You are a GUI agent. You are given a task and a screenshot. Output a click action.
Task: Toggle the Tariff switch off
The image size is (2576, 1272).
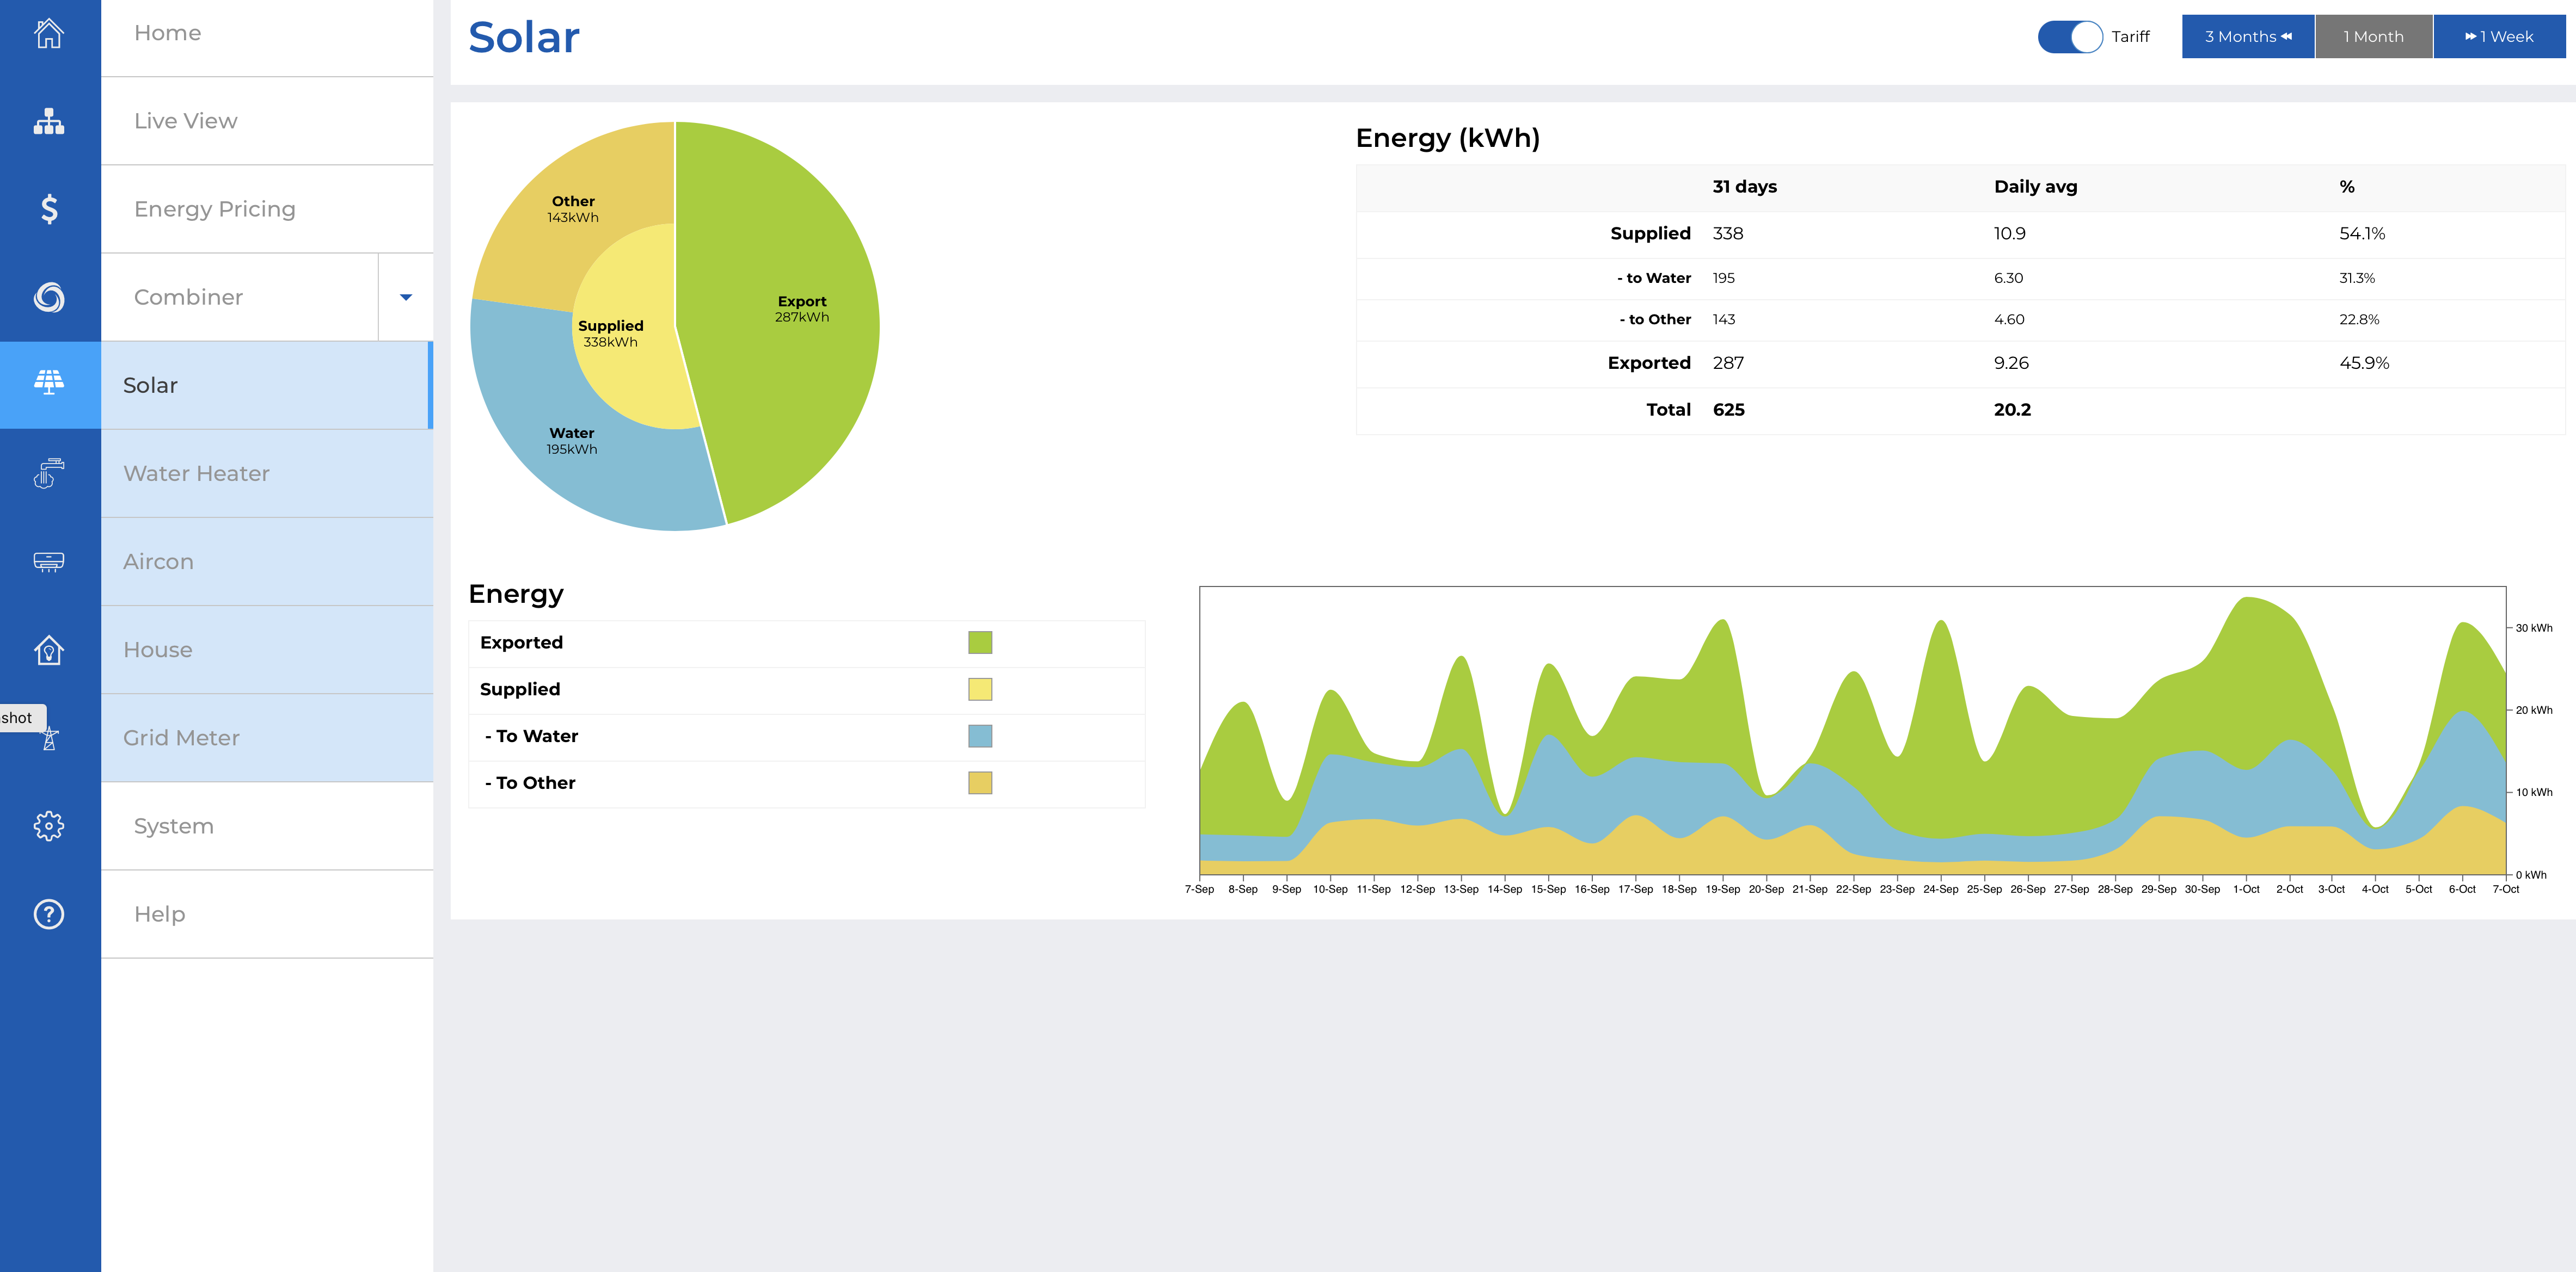coord(2070,37)
